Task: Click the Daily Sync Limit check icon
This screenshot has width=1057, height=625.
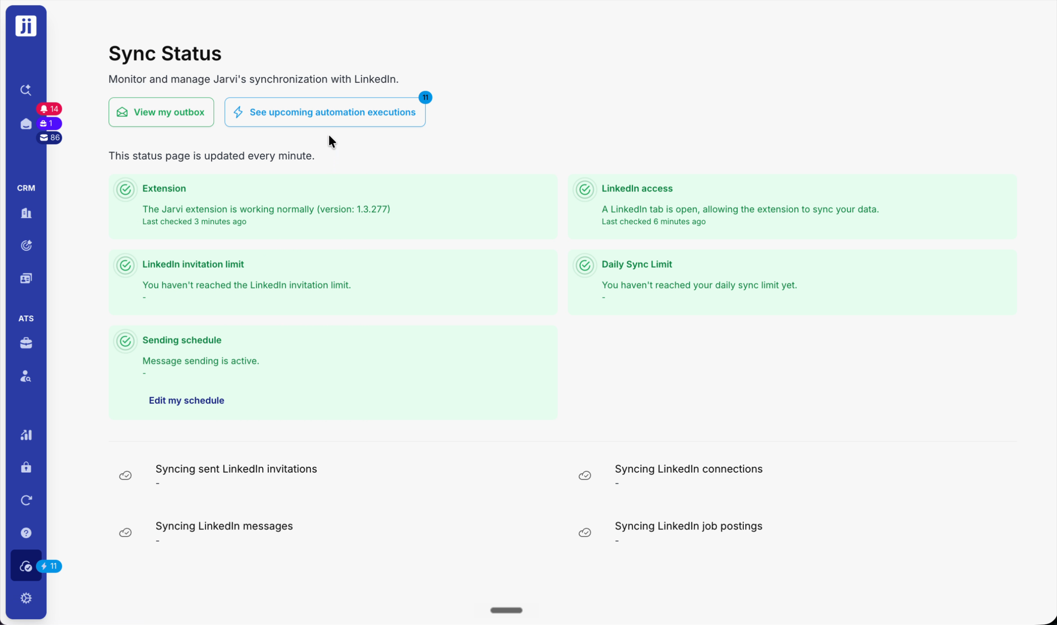Action: (585, 265)
